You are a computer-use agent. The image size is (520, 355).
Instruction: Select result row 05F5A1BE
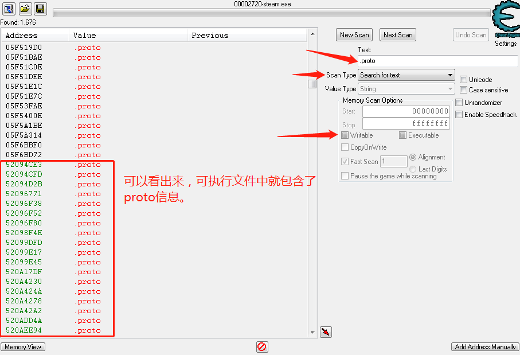tap(154, 126)
